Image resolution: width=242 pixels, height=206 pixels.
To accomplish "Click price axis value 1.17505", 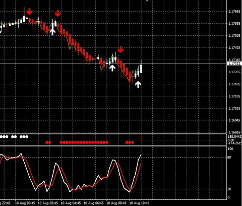I will [234, 35].
